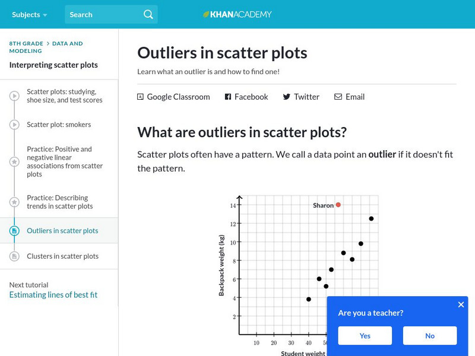The width and height of the screenshot is (475, 356).
Task: Close the Are you a teacher popup
Action: [461, 305]
